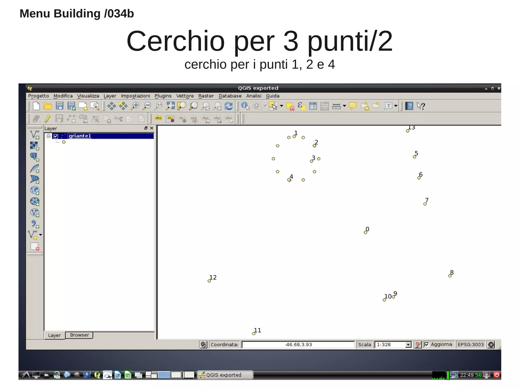Viewport: 520px width, 389px height.
Task: Click the Add Vector Layer icon
Action: (35, 135)
